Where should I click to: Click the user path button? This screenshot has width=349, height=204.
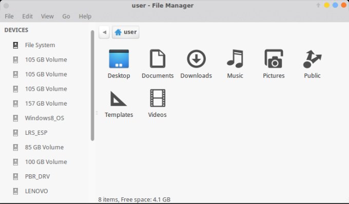click(126, 32)
